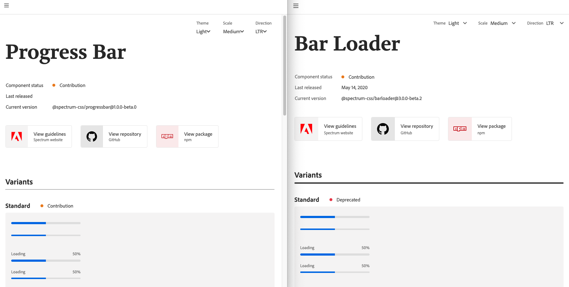The height and width of the screenshot is (287, 569).
Task: Select the barloader@3.0.0-beta.2 version text
Action: click(x=382, y=99)
